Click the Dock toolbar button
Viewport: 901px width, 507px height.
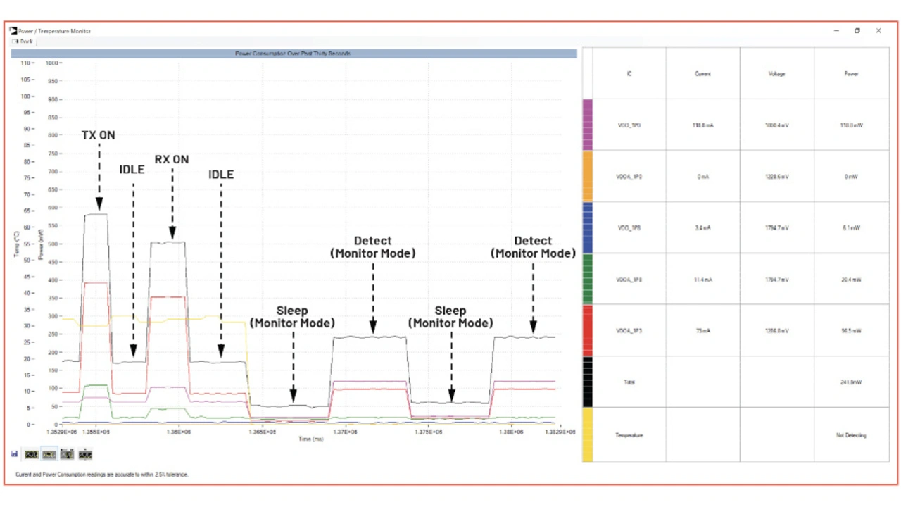[x=23, y=42]
